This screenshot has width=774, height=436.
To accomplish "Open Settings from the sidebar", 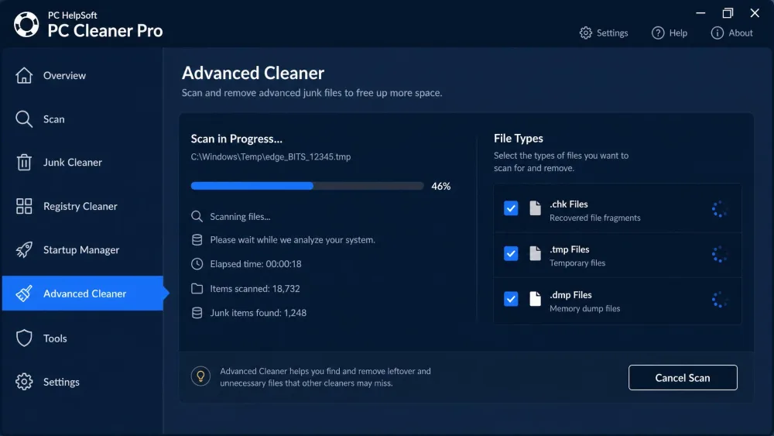I will 83,382.
